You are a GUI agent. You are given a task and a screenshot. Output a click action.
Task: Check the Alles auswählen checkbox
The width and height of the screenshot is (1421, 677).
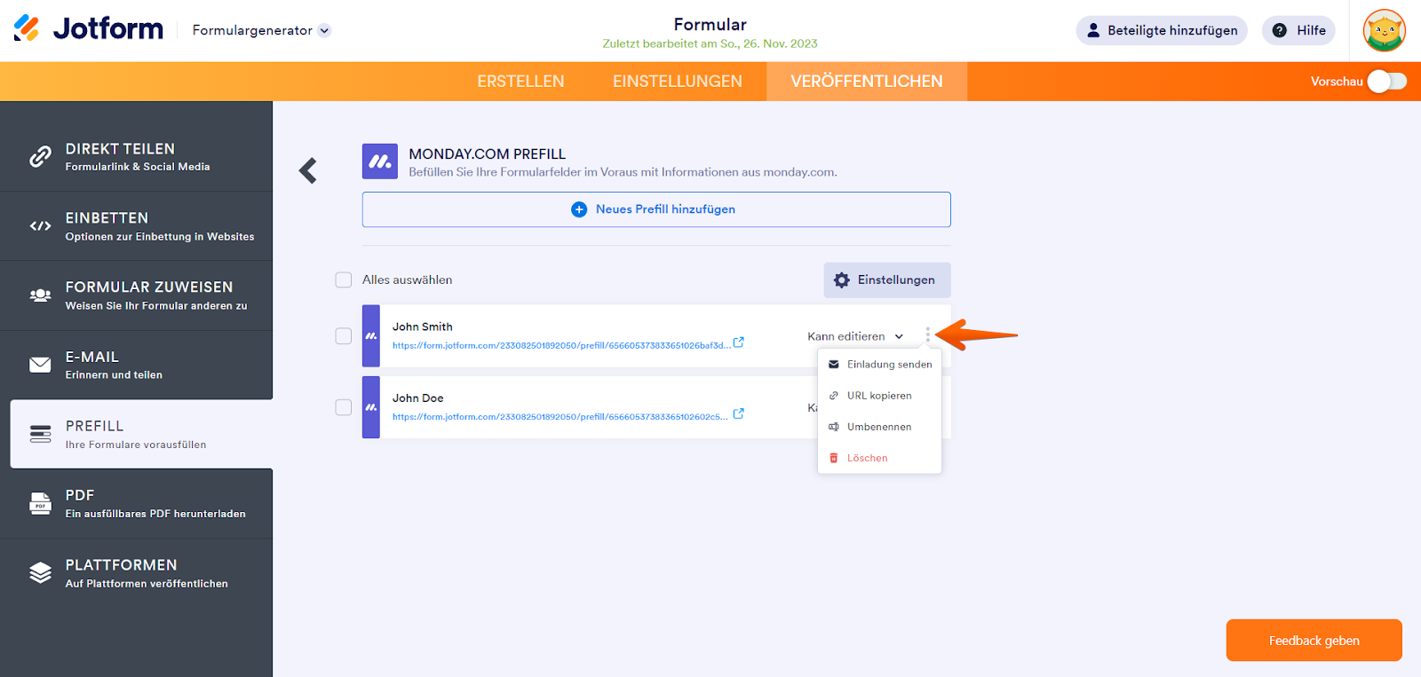click(344, 280)
